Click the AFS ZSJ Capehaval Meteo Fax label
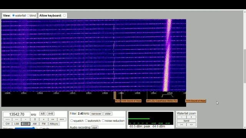Viewport: 246px width, 138px height. tap(162, 101)
